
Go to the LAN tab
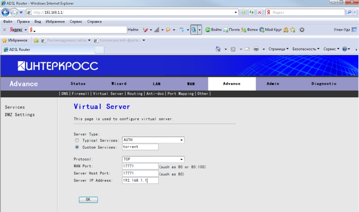[157, 84]
